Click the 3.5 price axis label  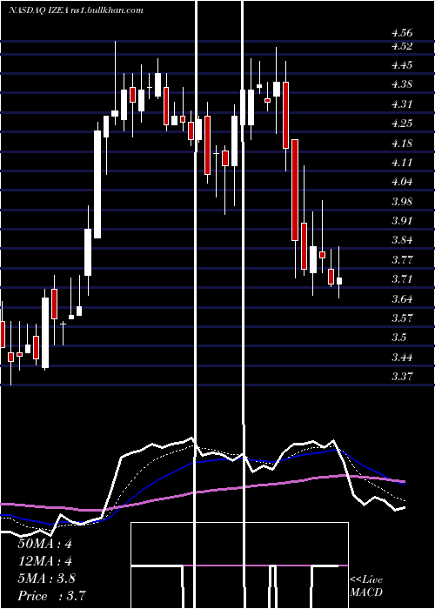coord(399,338)
